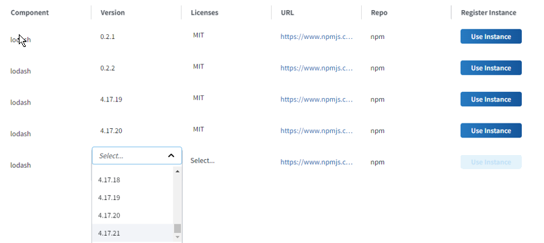This screenshot has width=544, height=243.
Task: Open npmjs URL for lodash 4.17.20 row
Action: pyautogui.click(x=317, y=130)
